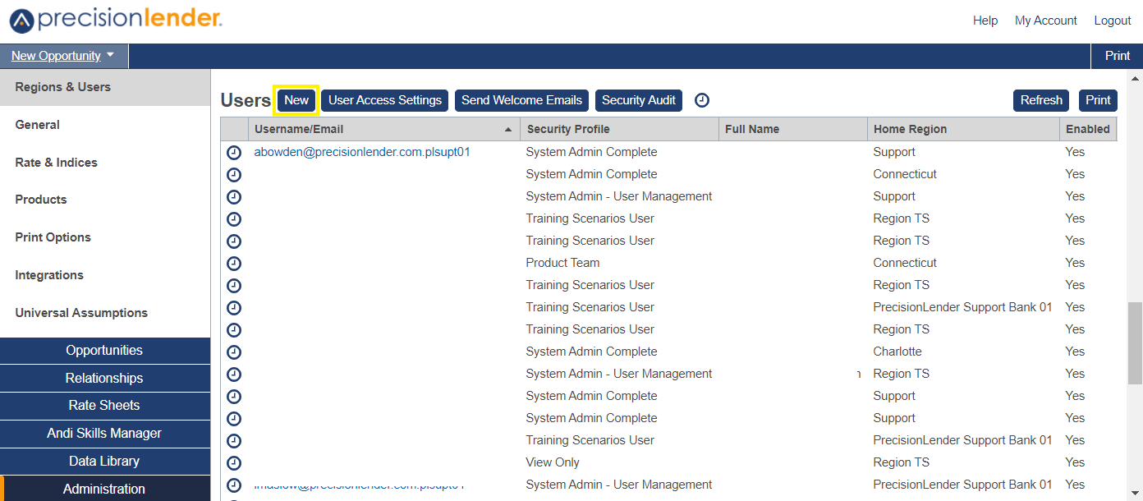Viewport: 1143px width, 501px height.
Task: Open User Access Settings
Action: (385, 100)
